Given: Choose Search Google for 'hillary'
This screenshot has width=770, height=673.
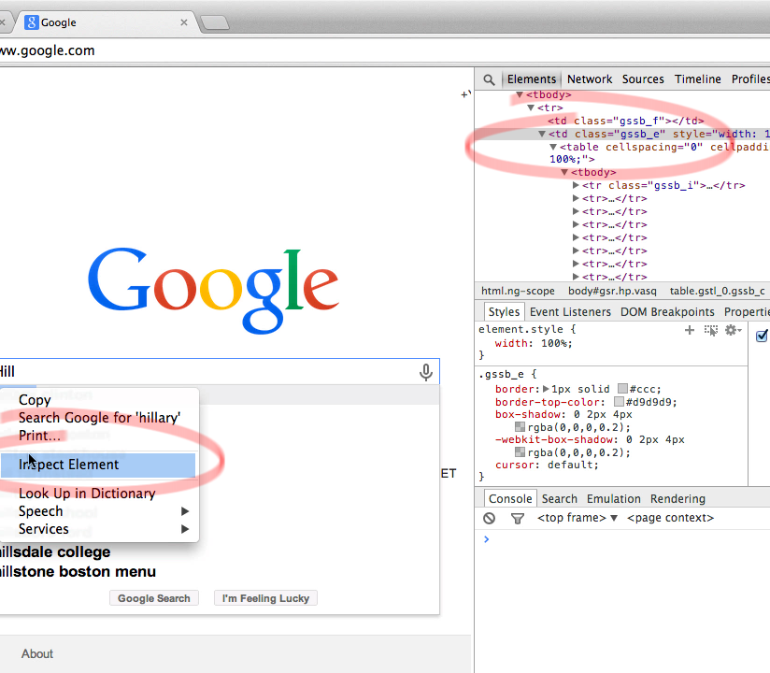Looking at the screenshot, I should pos(98,418).
